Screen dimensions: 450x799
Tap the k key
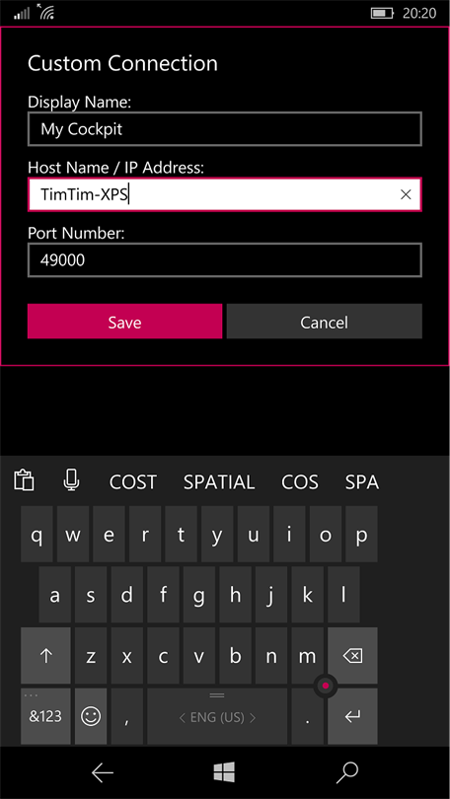tap(307, 595)
